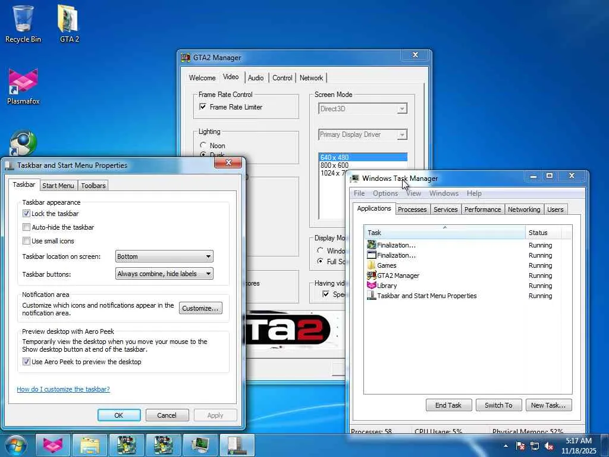
Task: Open the globe browser shortcut below Plasmafox
Action: pyautogui.click(x=23, y=143)
